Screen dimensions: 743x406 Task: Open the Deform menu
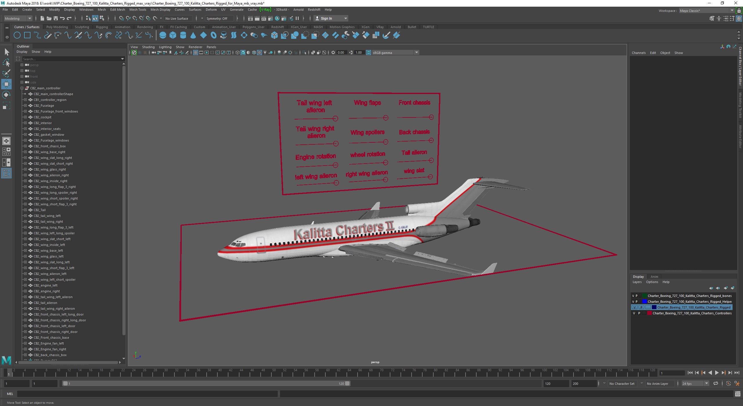tap(211, 10)
